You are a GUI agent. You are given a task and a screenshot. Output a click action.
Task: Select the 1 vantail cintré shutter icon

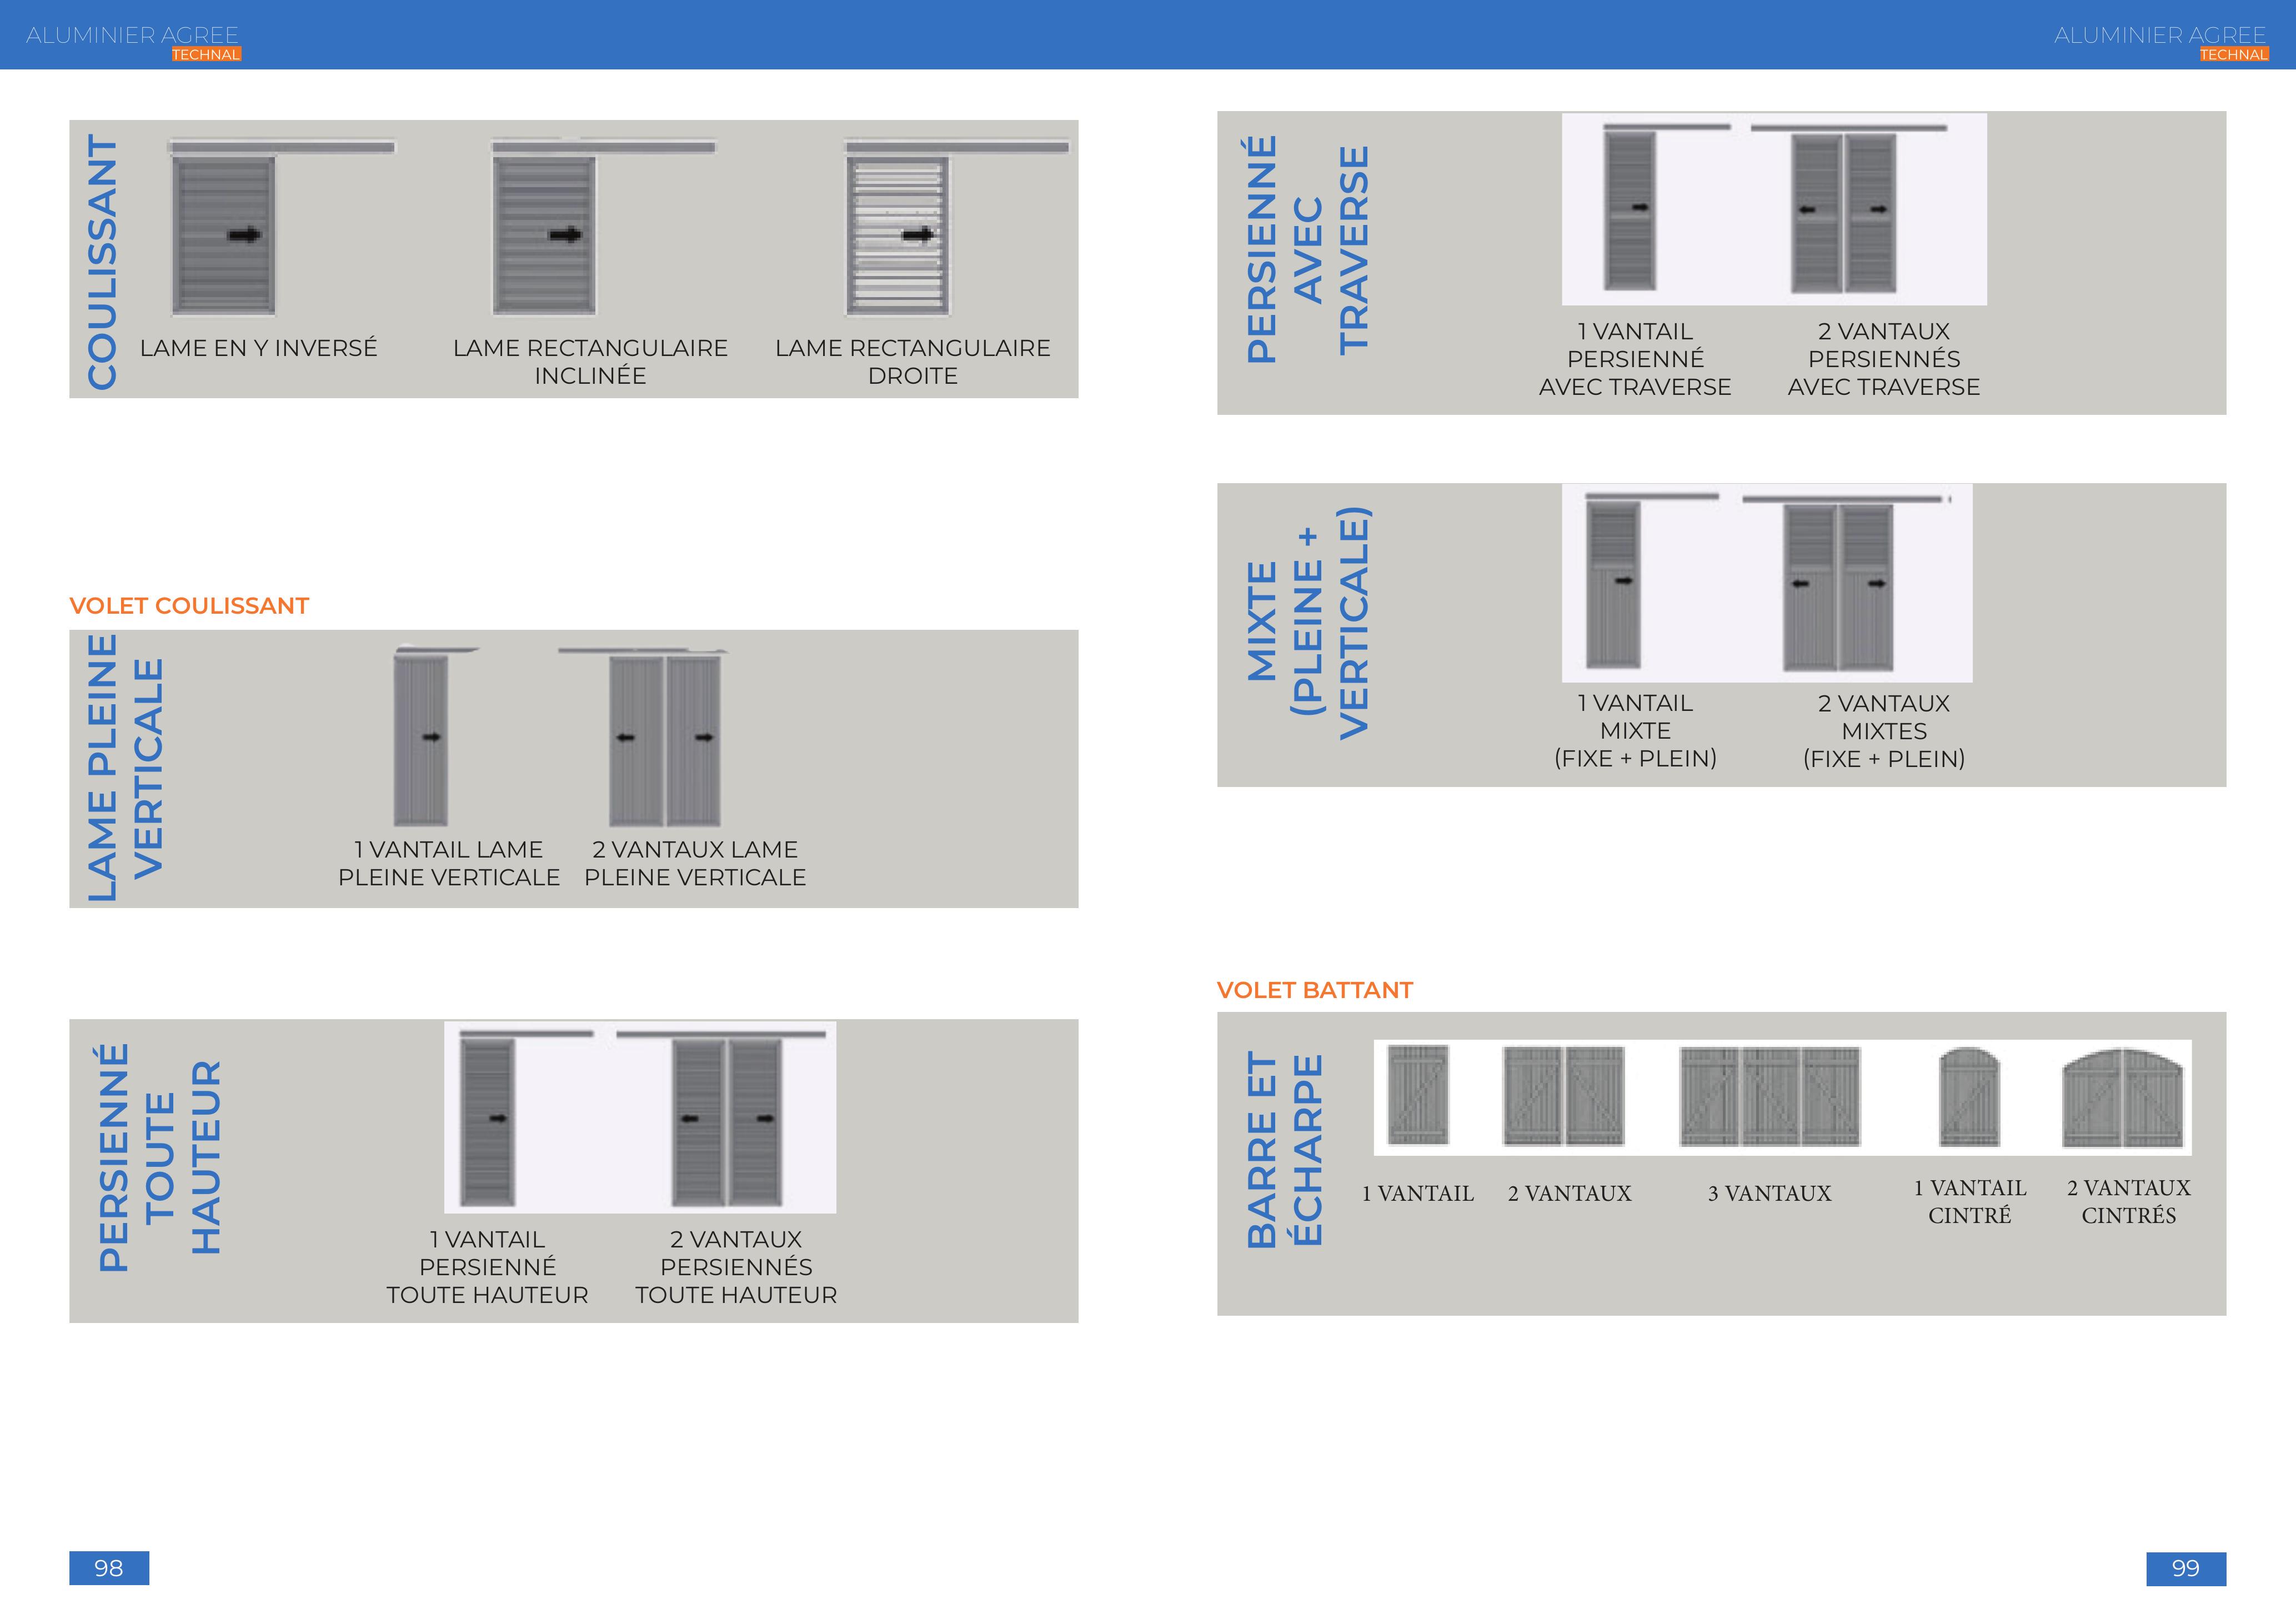[1969, 1097]
